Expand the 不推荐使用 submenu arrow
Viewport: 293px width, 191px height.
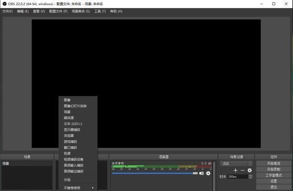click(x=92, y=188)
